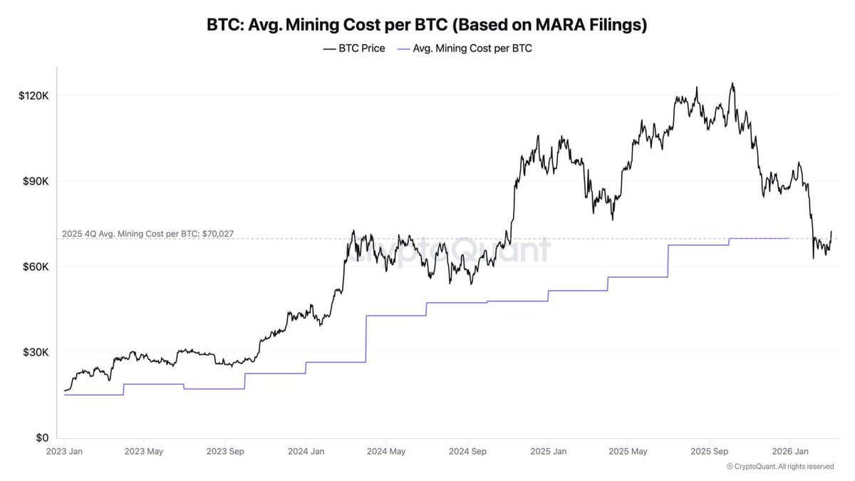The height and width of the screenshot is (481, 855).
Task: Select the 2024 Jan x-axis label
Action: pyautogui.click(x=306, y=452)
